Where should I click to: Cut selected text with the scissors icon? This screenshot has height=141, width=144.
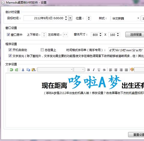(23, 70)
